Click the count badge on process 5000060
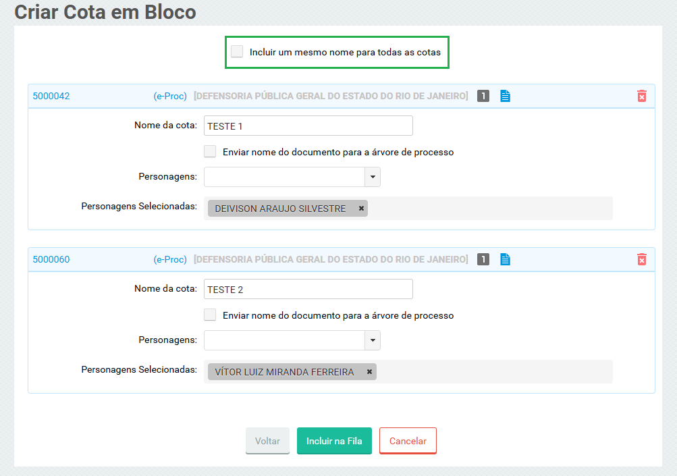 483,259
